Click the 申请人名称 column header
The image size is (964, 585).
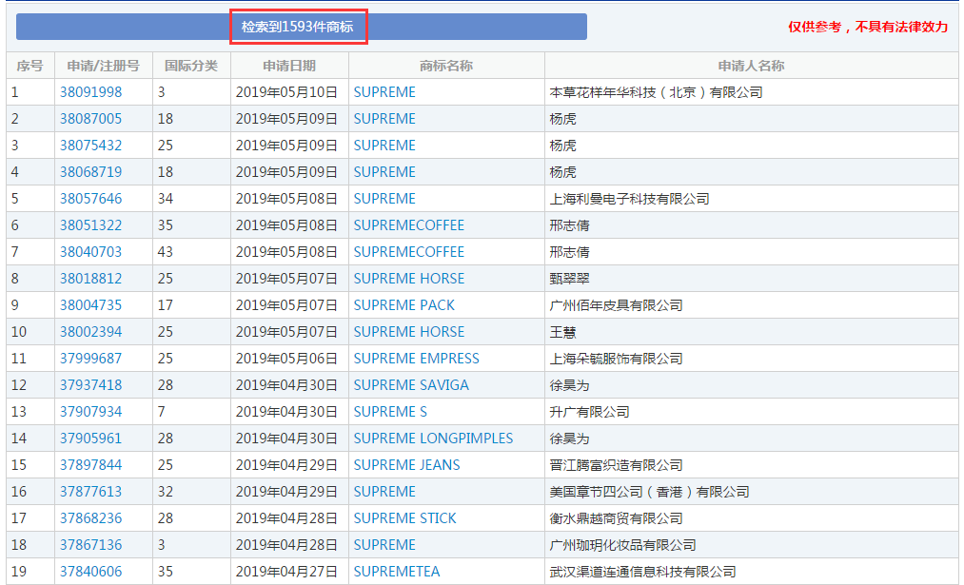coord(751,66)
